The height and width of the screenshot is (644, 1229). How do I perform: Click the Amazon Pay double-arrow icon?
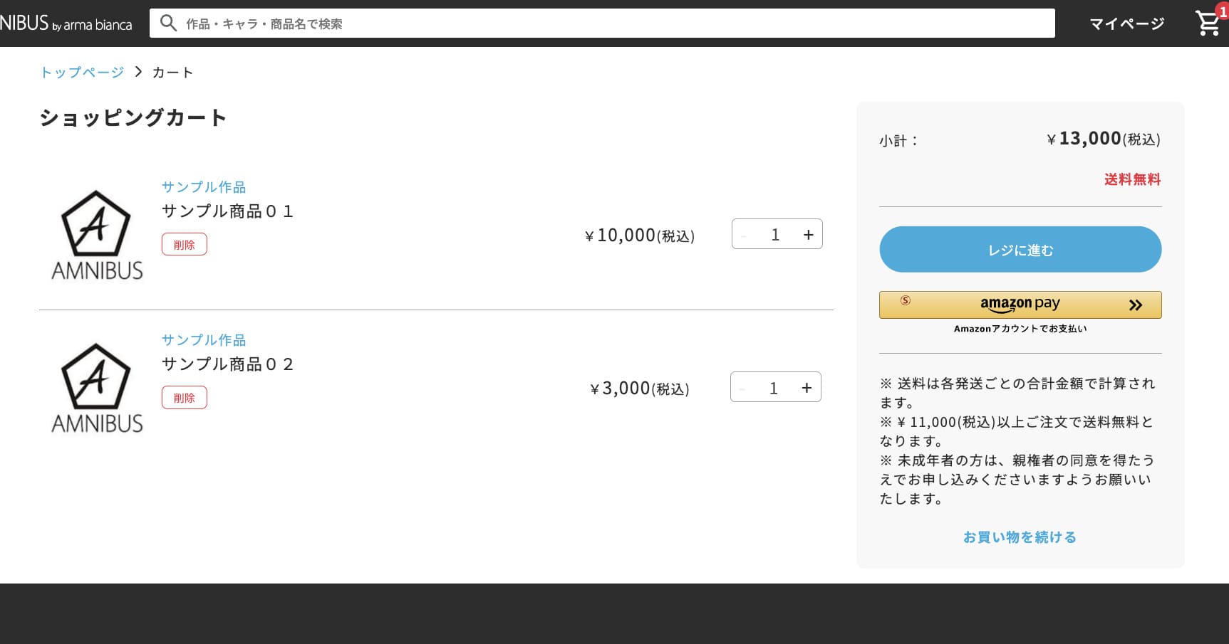1135,305
